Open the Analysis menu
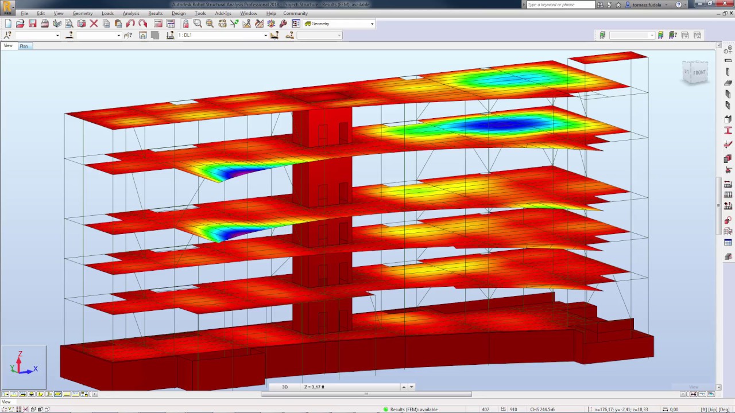The height and width of the screenshot is (413, 735). [131, 13]
